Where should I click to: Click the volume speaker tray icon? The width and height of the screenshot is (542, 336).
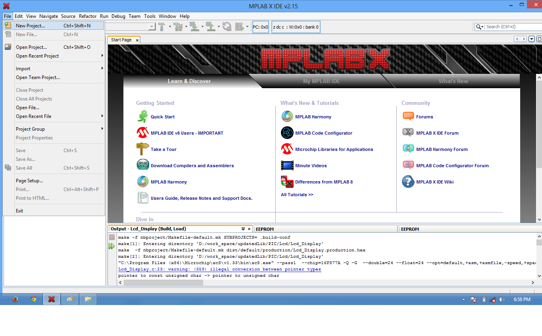pos(502,299)
